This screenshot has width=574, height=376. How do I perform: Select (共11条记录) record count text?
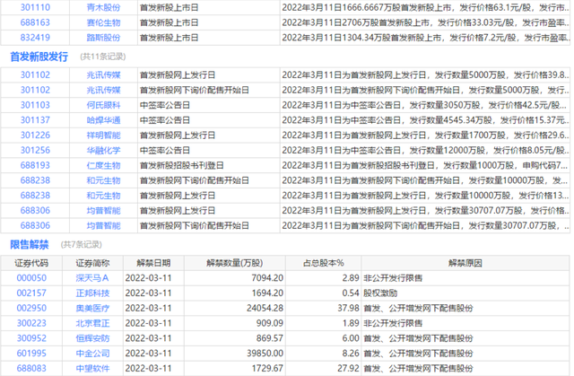103,57
